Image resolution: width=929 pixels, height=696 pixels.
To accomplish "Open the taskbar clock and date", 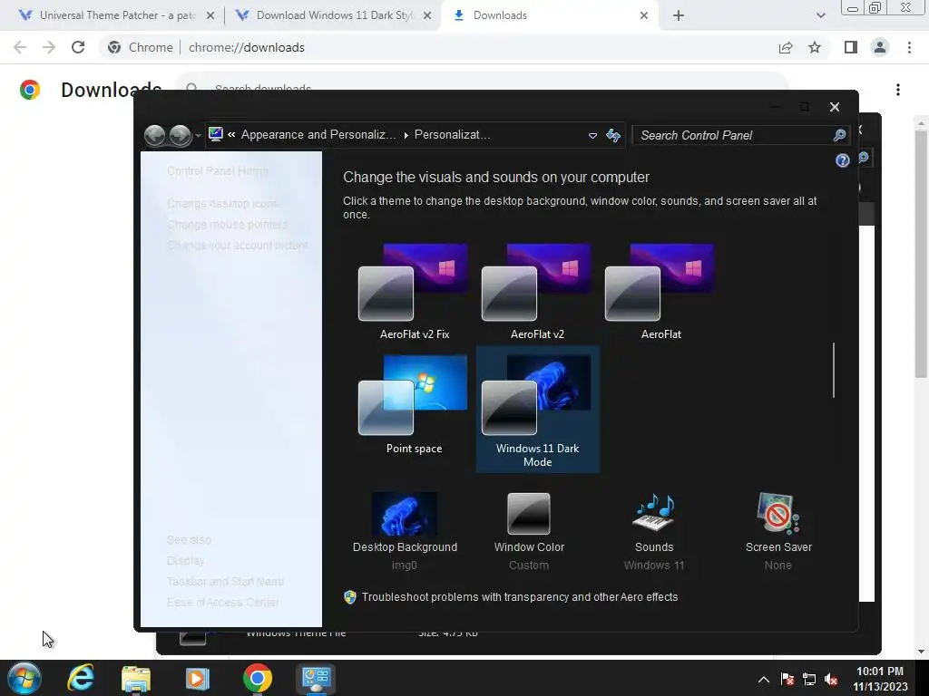I will (x=880, y=679).
